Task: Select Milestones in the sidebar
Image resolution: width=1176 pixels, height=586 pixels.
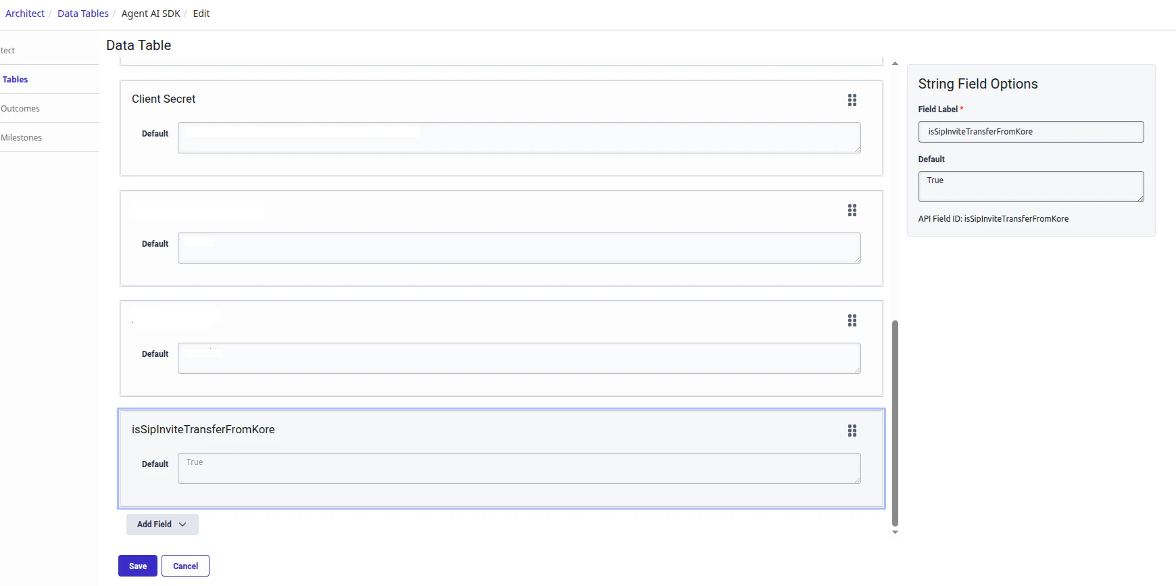Action: pyautogui.click(x=22, y=137)
